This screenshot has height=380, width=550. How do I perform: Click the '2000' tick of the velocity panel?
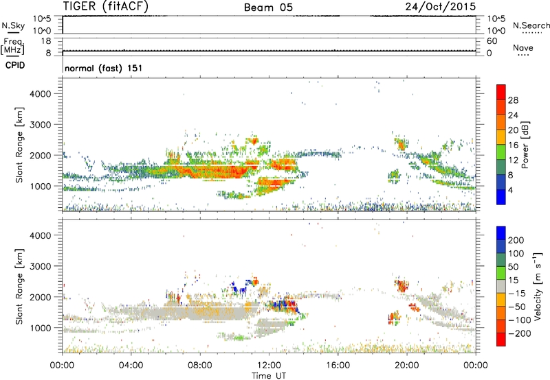(x=41, y=297)
